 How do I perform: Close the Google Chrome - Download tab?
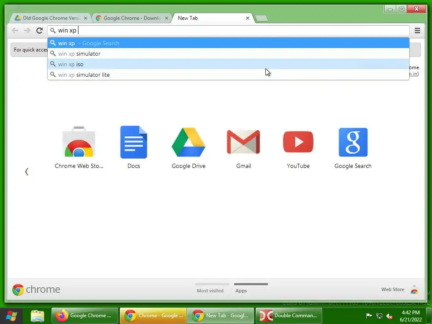click(166, 18)
